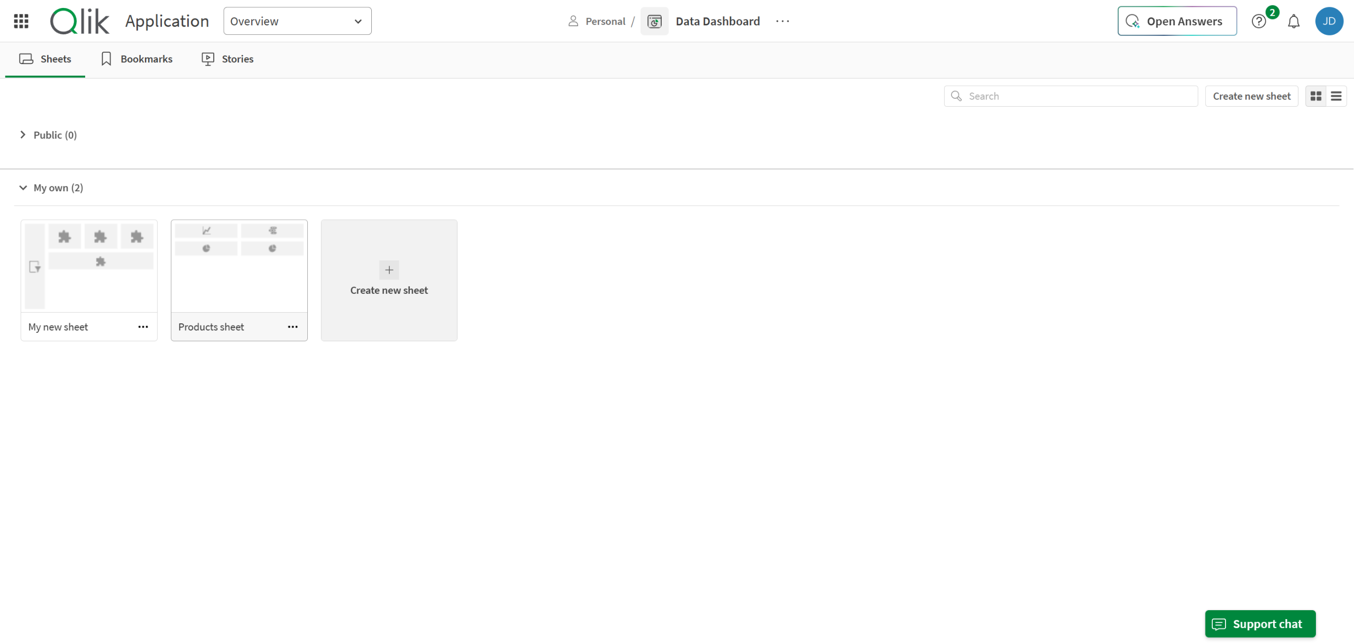Open the JD user avatar menu
Viewport: 1354px width, 644px height.
tap(1329, 21)
